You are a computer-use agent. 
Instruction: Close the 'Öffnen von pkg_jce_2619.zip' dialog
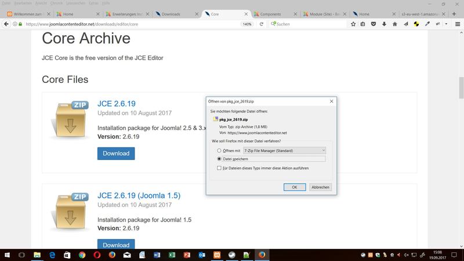pyautogui.click(x=331, y=101)
